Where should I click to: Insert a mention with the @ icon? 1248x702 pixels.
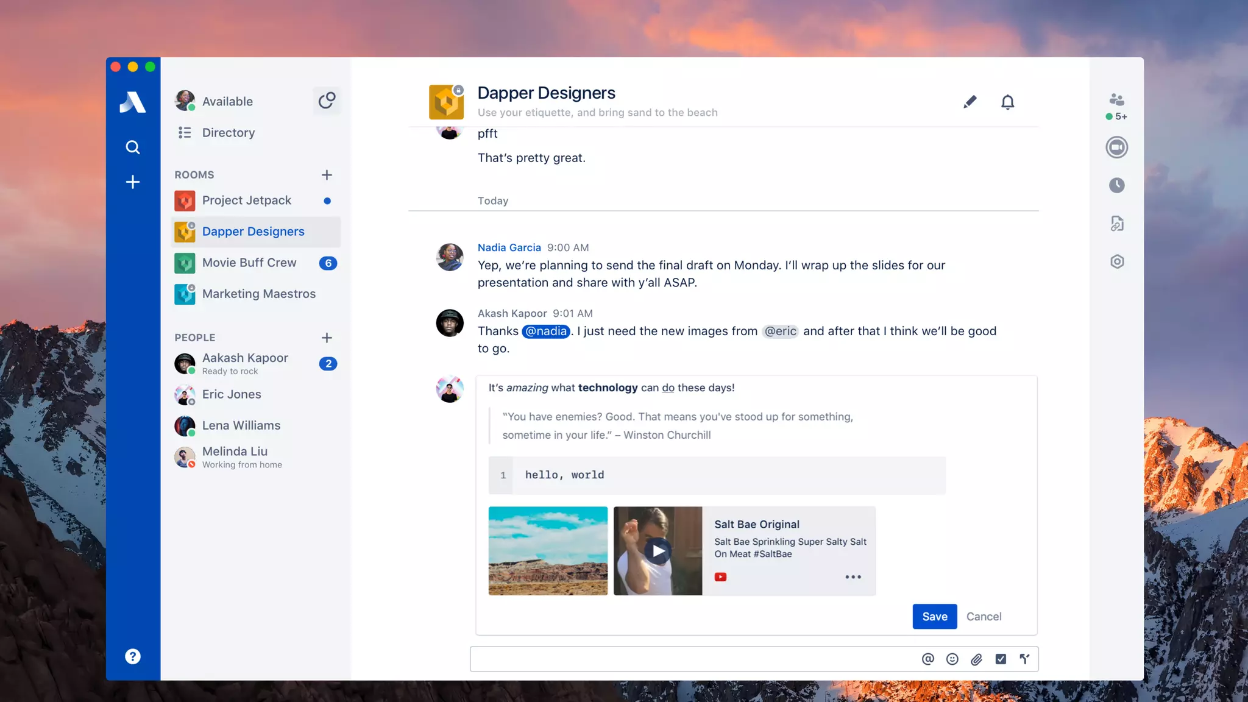pos(927,659)
